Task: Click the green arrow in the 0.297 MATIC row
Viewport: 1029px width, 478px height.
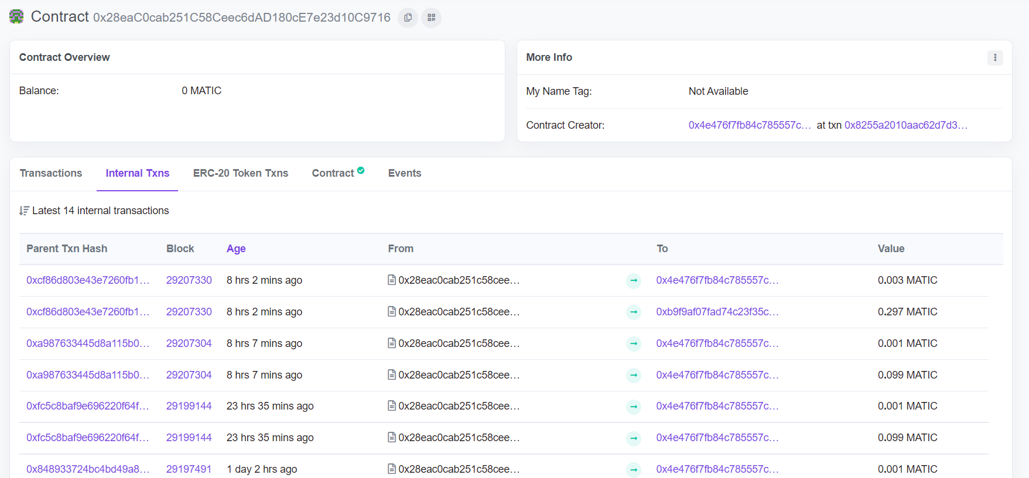Action: coord(634,312)
